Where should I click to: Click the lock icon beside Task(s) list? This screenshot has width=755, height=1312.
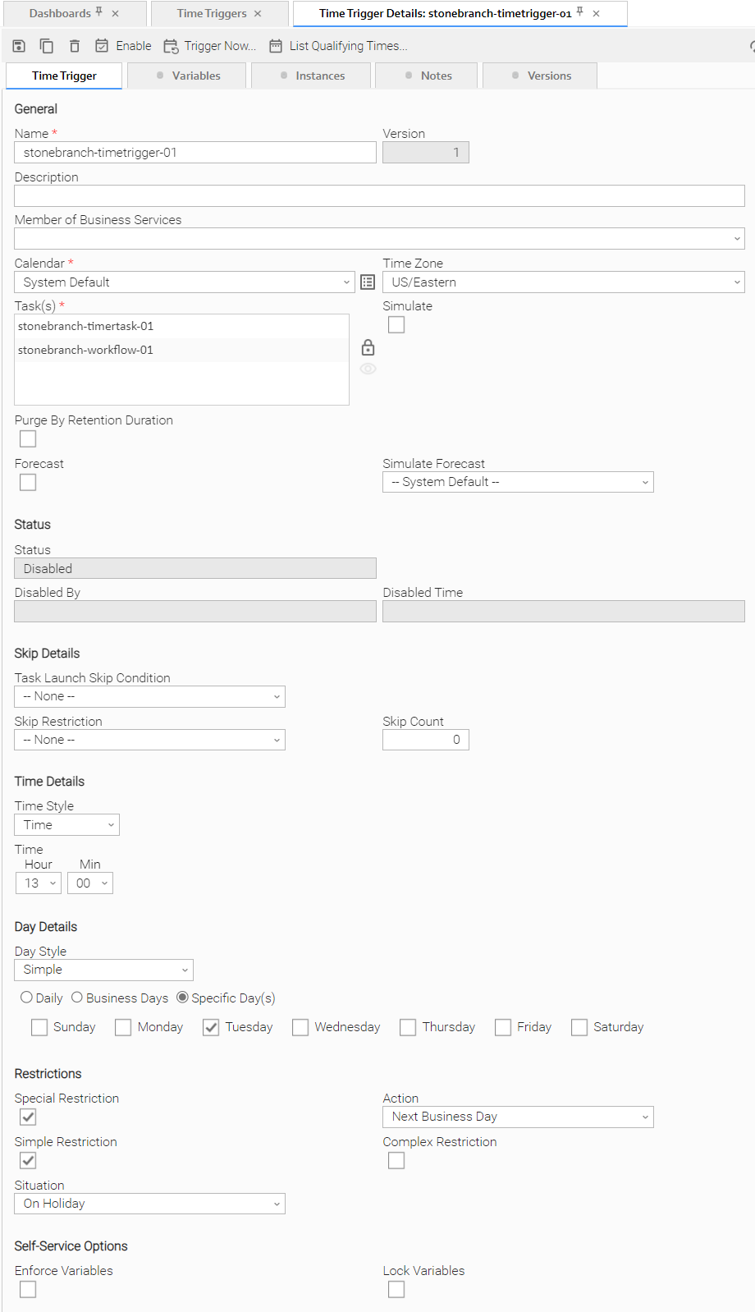368,347
